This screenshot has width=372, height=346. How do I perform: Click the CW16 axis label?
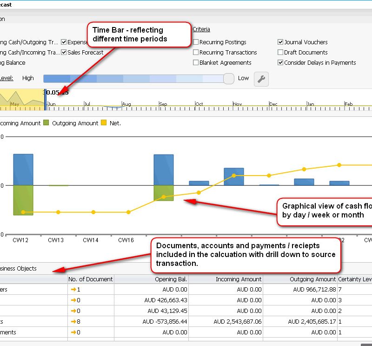click(x=126, y=240)
